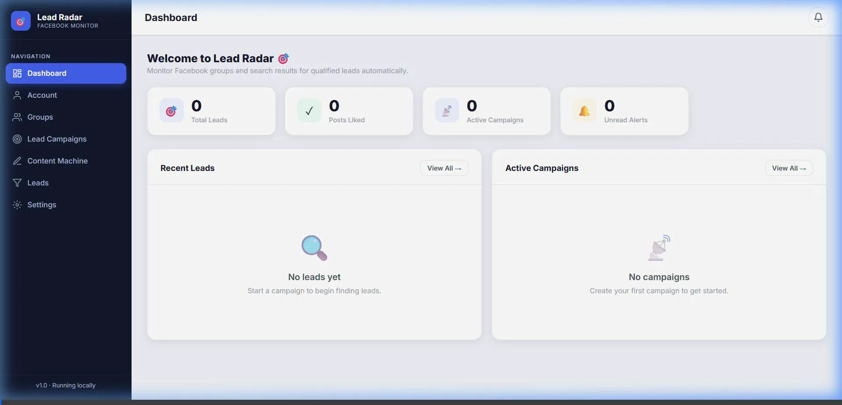
Task: Click the Active Campaigns panel title
Action: pyautogui.click(x=542, y=168)
